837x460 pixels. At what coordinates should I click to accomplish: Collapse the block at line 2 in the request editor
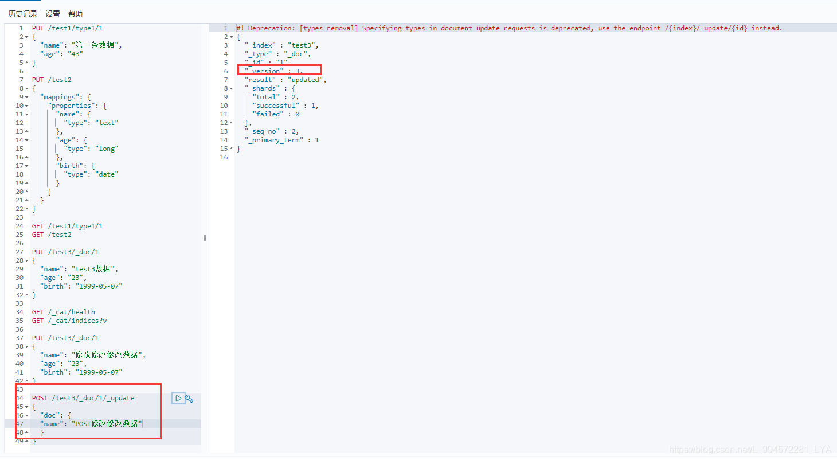click(x=27, y=37)
